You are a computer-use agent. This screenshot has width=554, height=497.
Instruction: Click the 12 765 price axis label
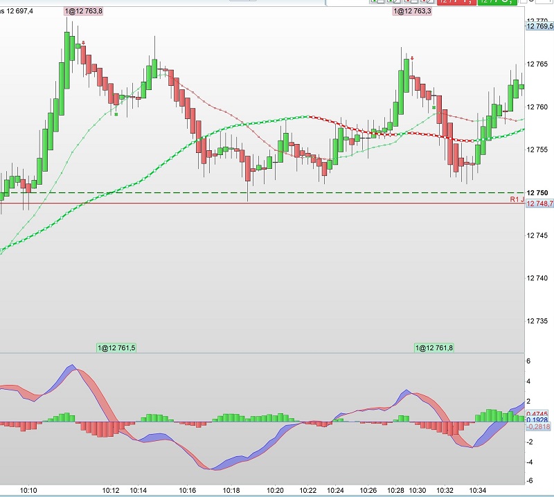click(537, 64)
